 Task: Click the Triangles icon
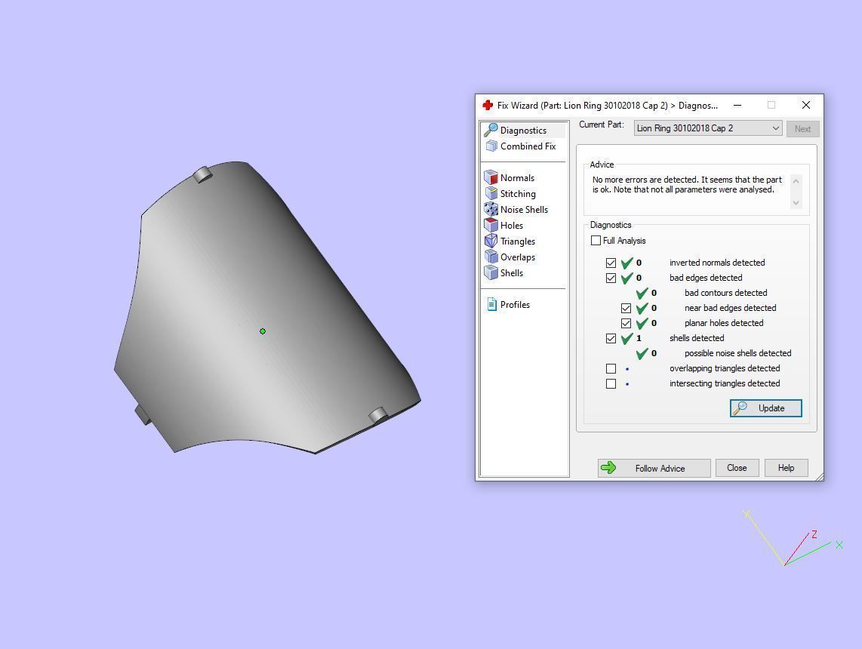(491, 241)
